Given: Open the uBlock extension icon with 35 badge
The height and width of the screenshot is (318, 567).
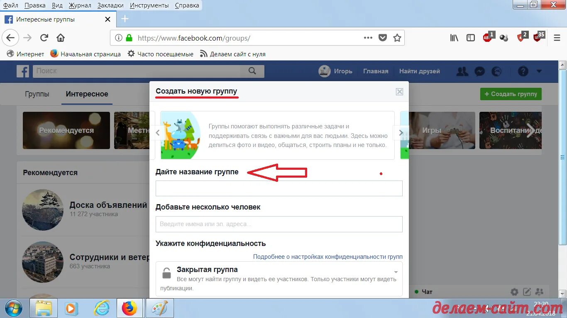Looking at the screenshot, I should [538, 37].
